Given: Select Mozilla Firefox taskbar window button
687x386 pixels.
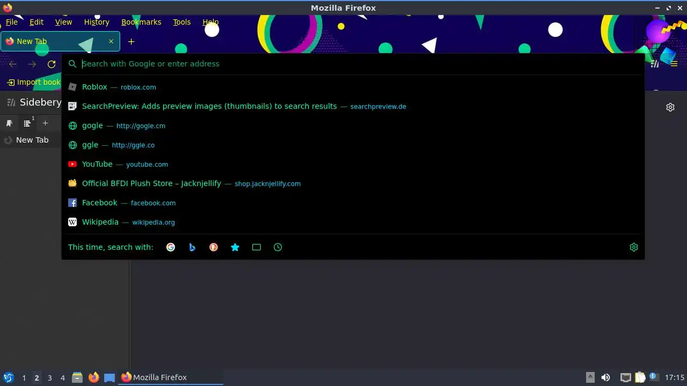Looking at the screenshot, I should [171, 377].
